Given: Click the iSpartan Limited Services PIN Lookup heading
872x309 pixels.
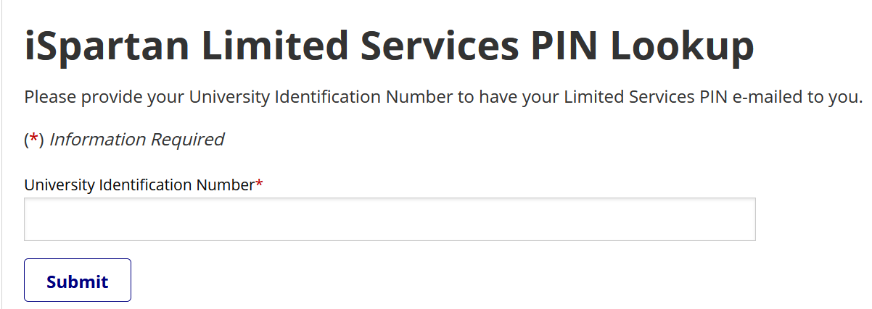Looking at the screenshot, I should 389,48.
